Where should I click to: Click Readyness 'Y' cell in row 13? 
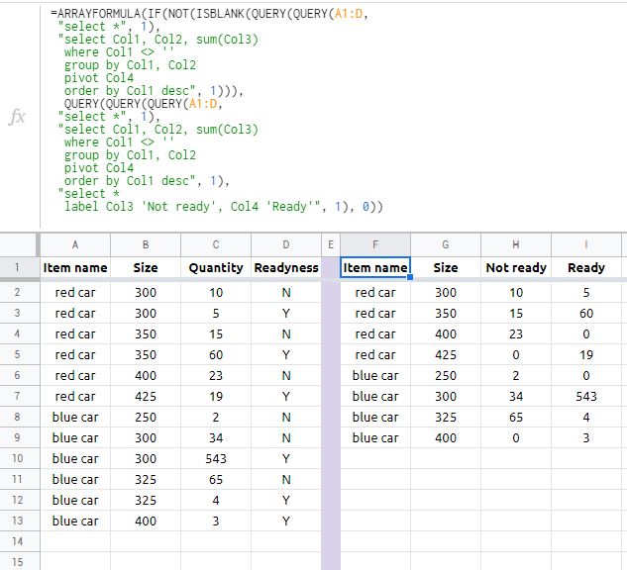286,521
